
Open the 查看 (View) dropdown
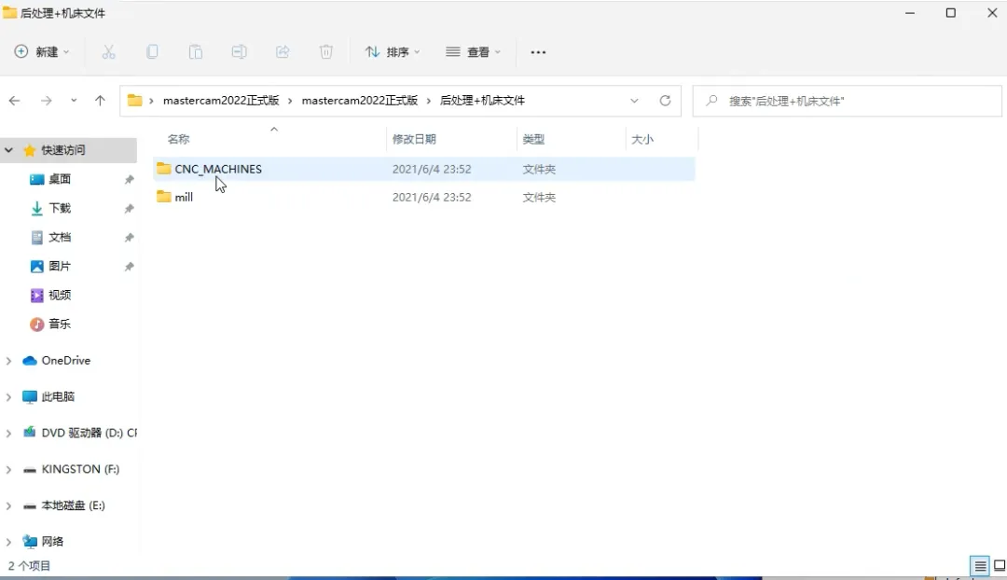point(474,52)
